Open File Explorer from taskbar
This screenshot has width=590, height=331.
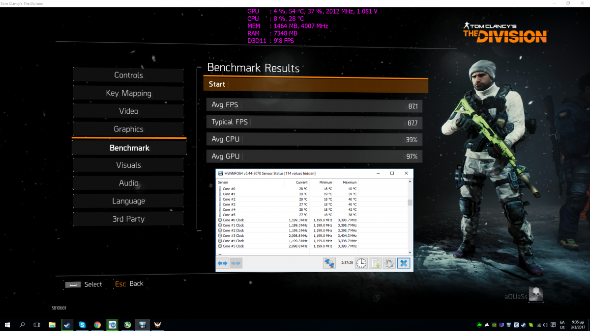pyautogui.click(x=52, y=325)
